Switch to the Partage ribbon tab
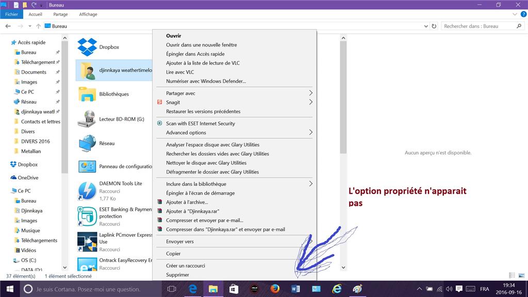Image resolution: width=528 pixels, height=297 pixels. click(x=60, y=14)
